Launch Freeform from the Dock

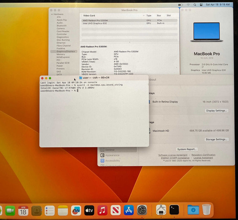pyautogui.click(x=76, y=211)
